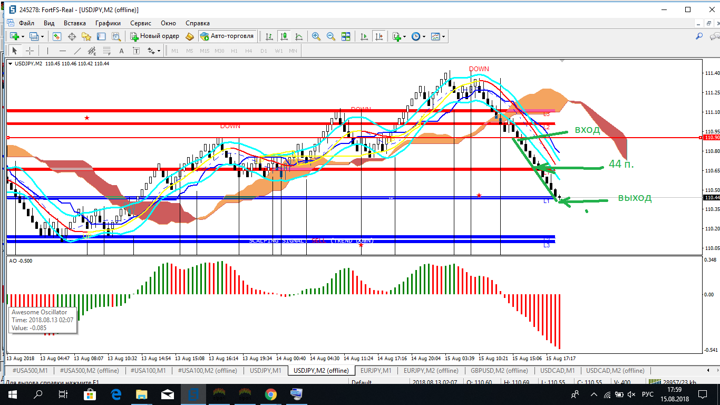
Task: Toggle chart shift from right border
Action: tap(379, 36)
